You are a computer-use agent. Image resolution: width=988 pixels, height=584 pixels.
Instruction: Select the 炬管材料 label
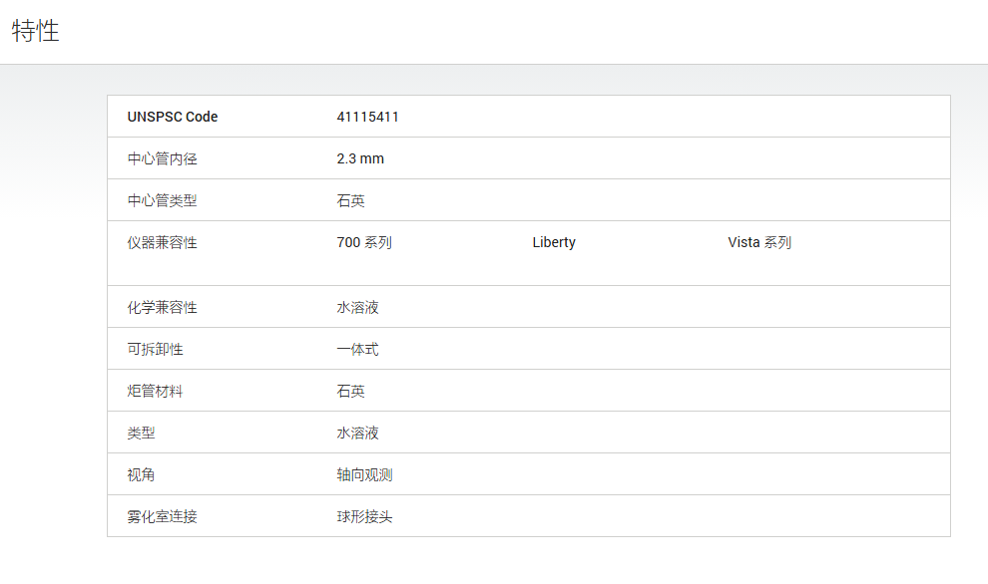pyautogui.click(x=155, y=392)
